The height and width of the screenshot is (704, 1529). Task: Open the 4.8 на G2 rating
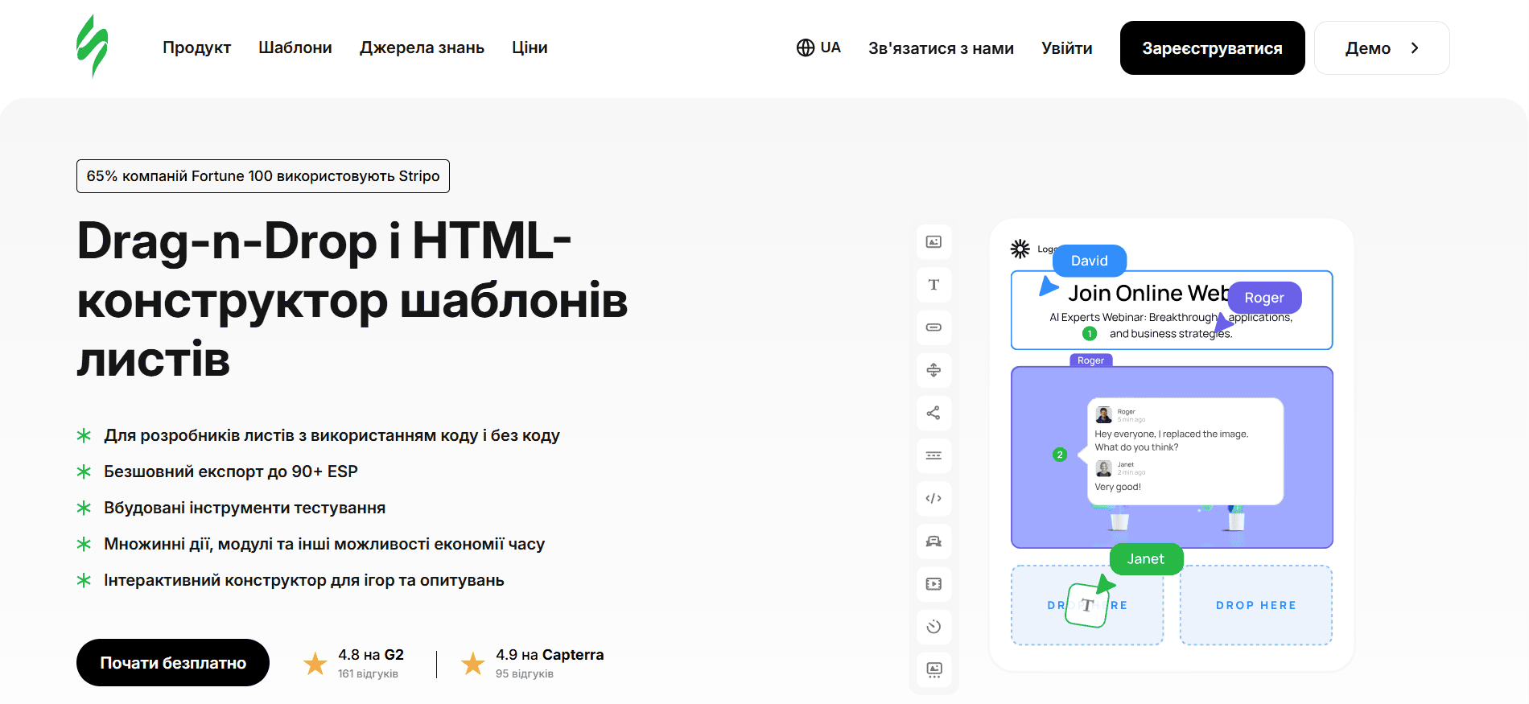click(371, 655)
